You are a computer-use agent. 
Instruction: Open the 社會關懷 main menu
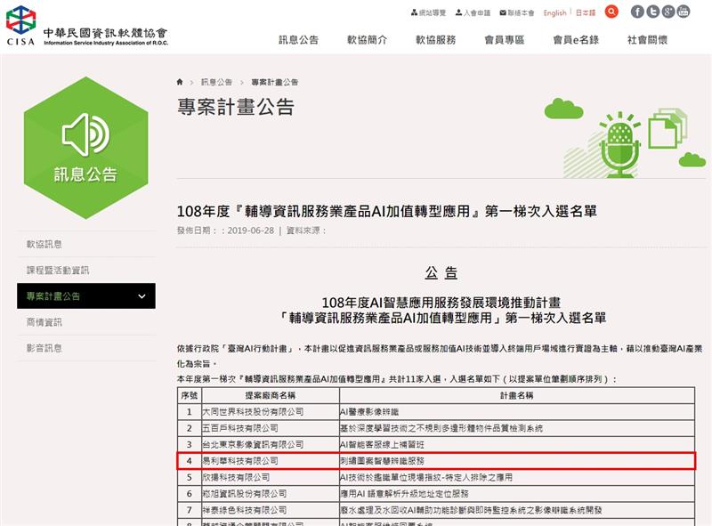point(647,40)
